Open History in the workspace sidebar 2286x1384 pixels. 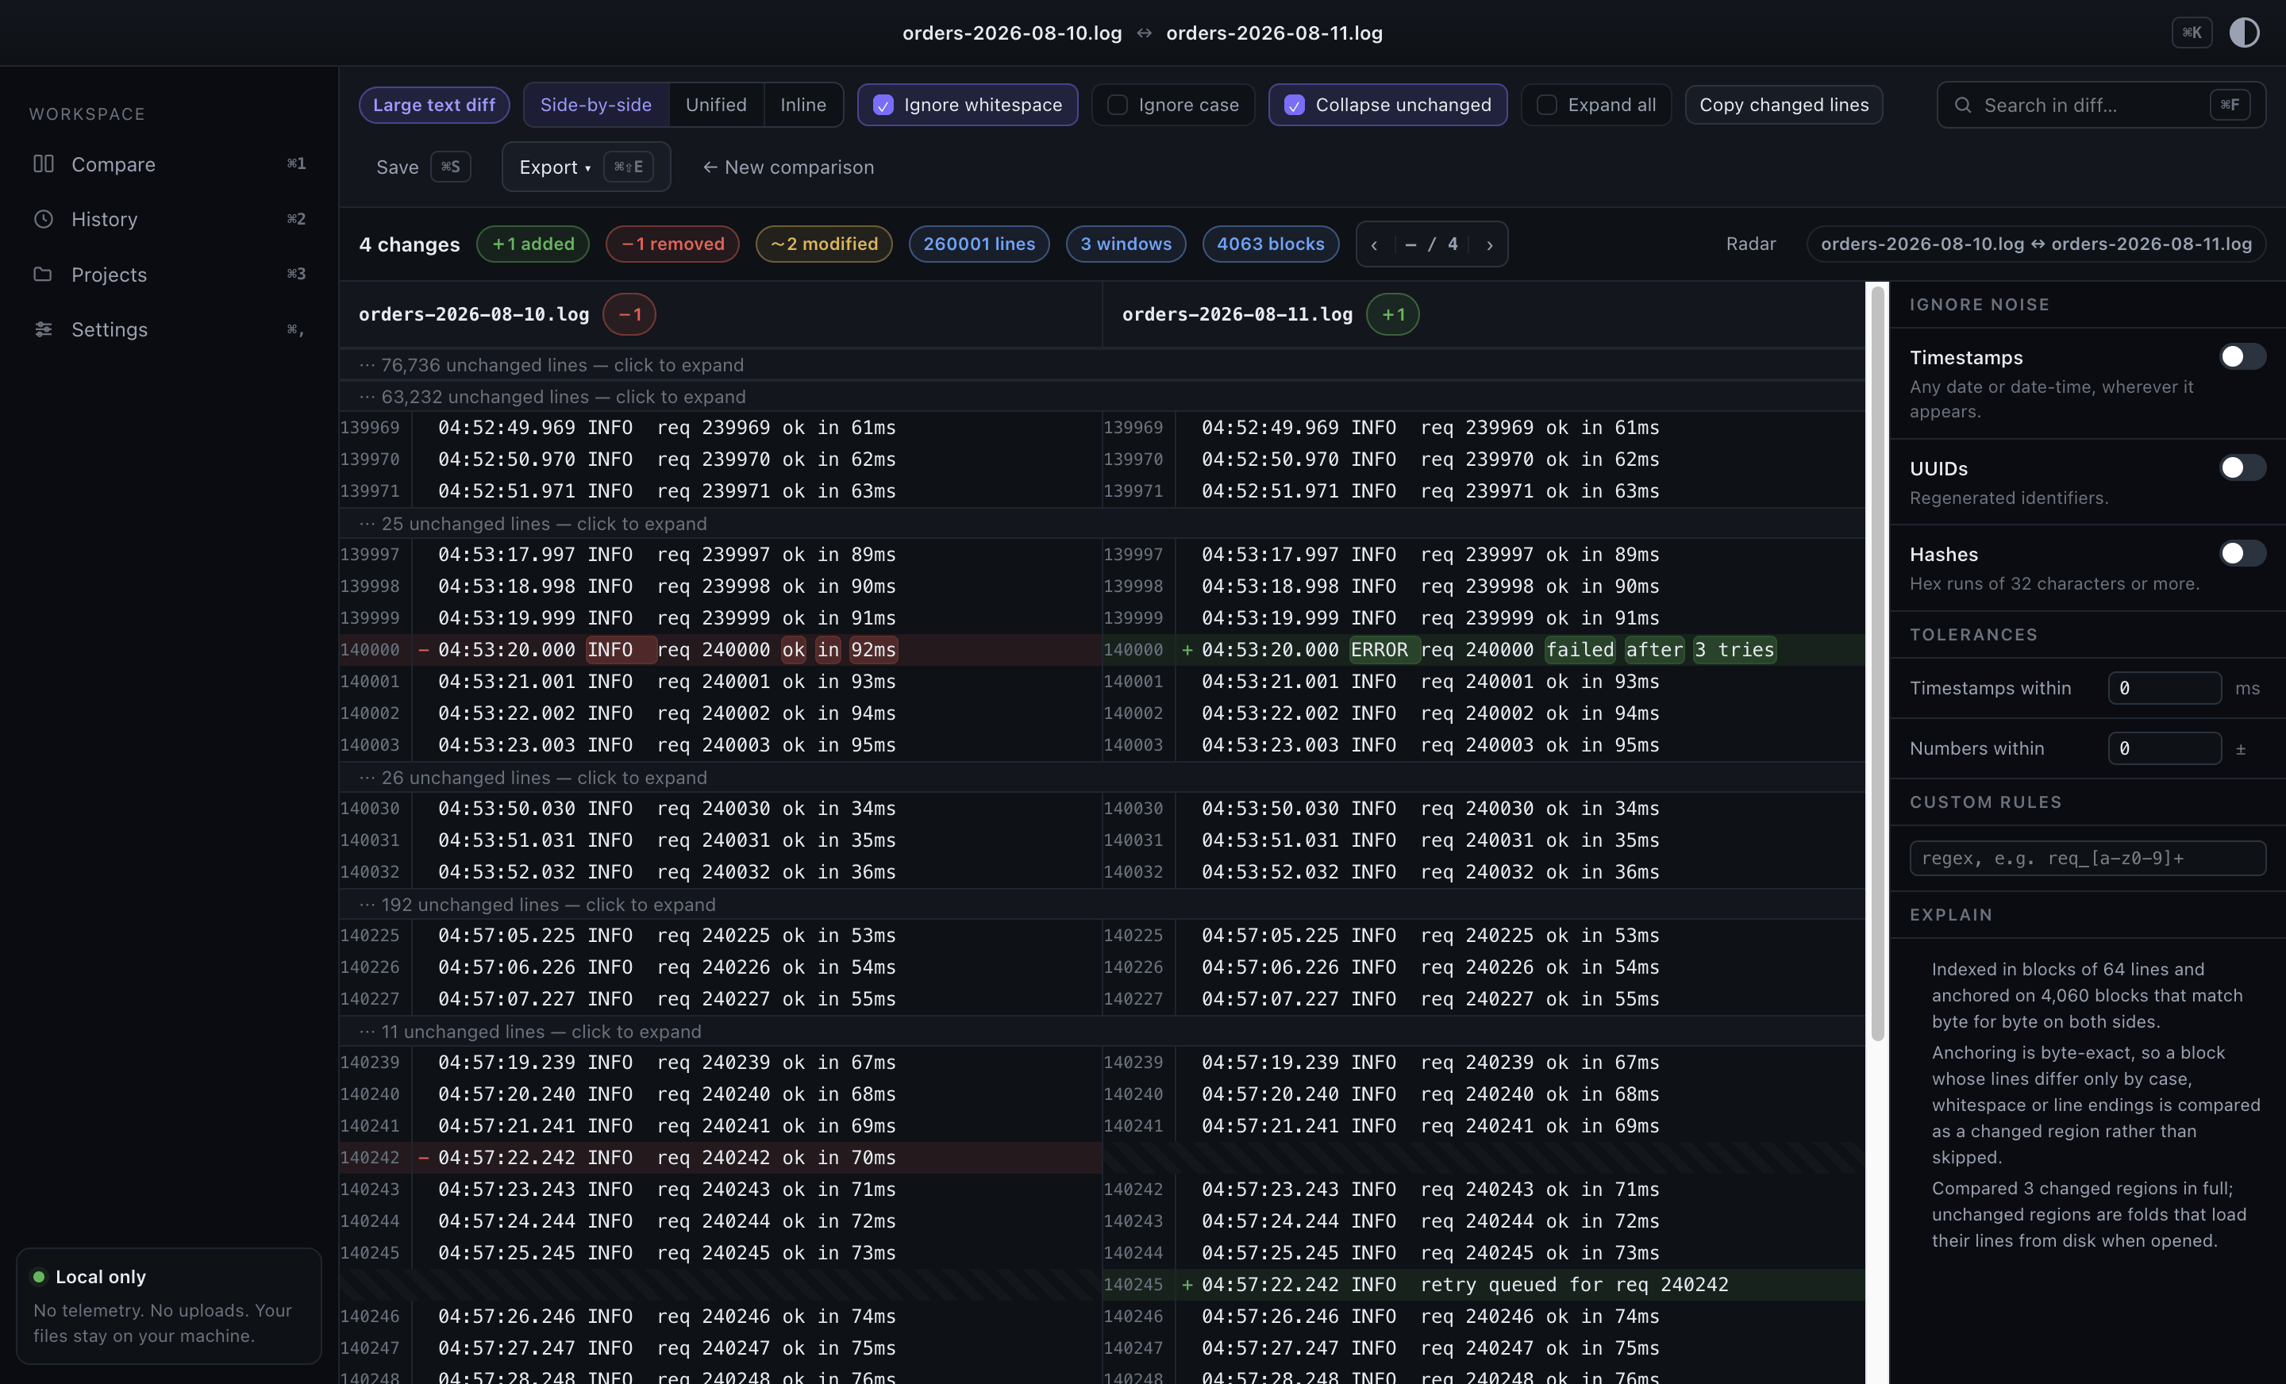point(169,219)
